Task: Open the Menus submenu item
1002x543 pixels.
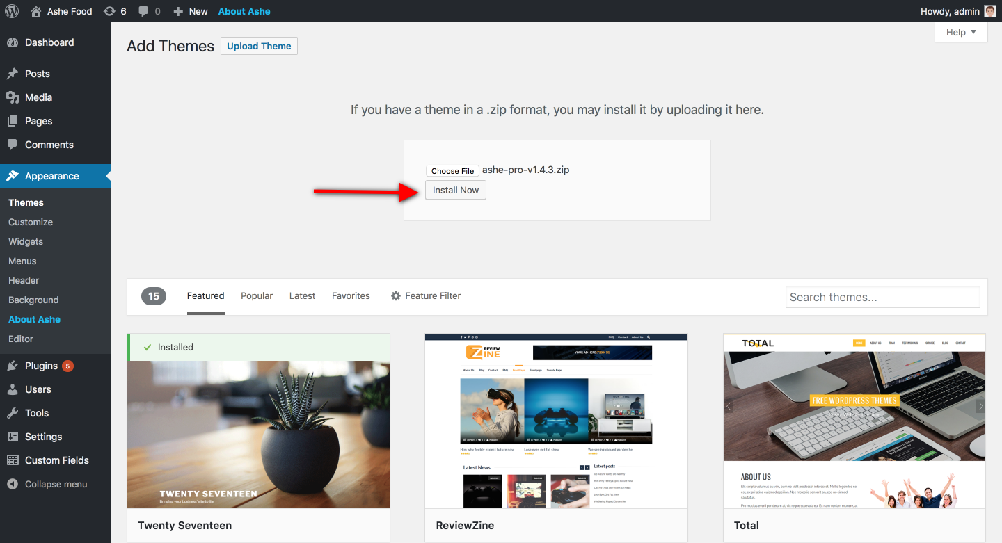Action: [22, 261]
